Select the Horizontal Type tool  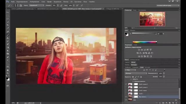(8, 60)
